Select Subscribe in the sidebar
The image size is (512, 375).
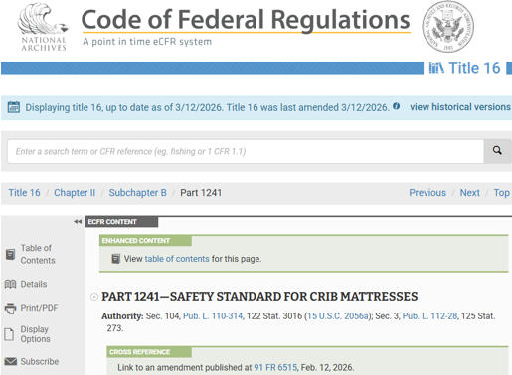point(40,361)
